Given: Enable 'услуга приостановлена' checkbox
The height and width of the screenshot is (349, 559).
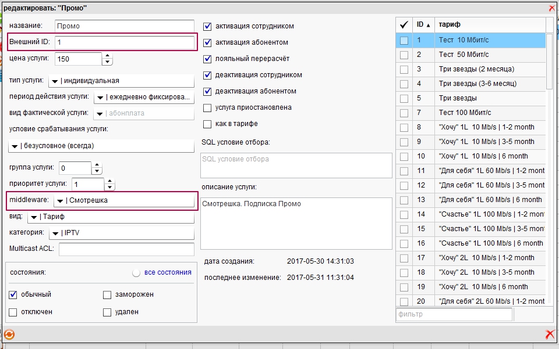Looking at the screenshot, I should tap(207, 107).
